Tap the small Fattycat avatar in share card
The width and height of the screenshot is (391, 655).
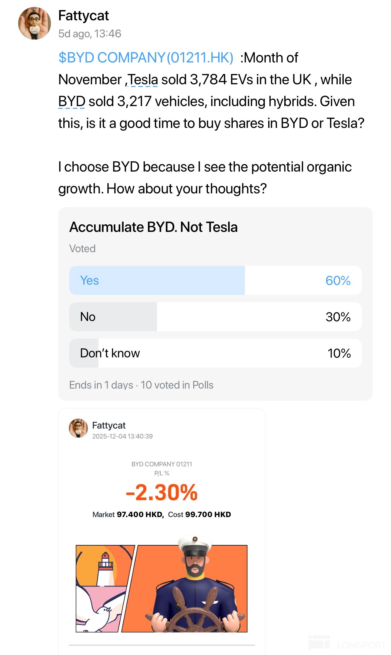pyautogui.click(x=78, y=428)
